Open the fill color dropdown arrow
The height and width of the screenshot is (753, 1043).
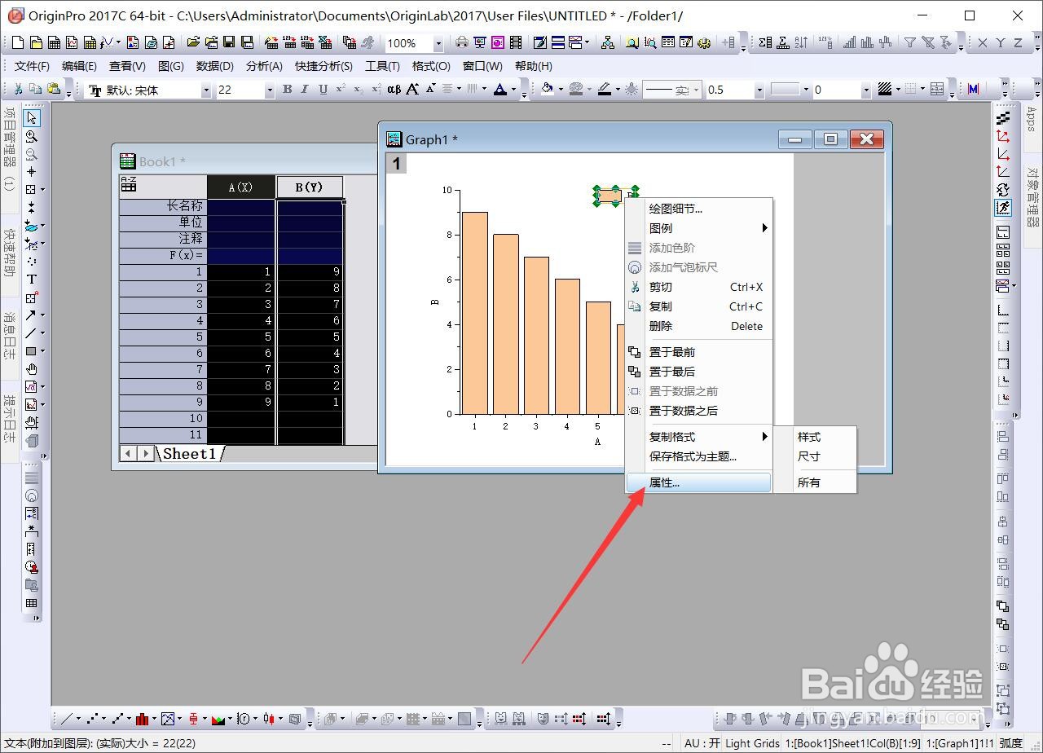coord(559,90)
